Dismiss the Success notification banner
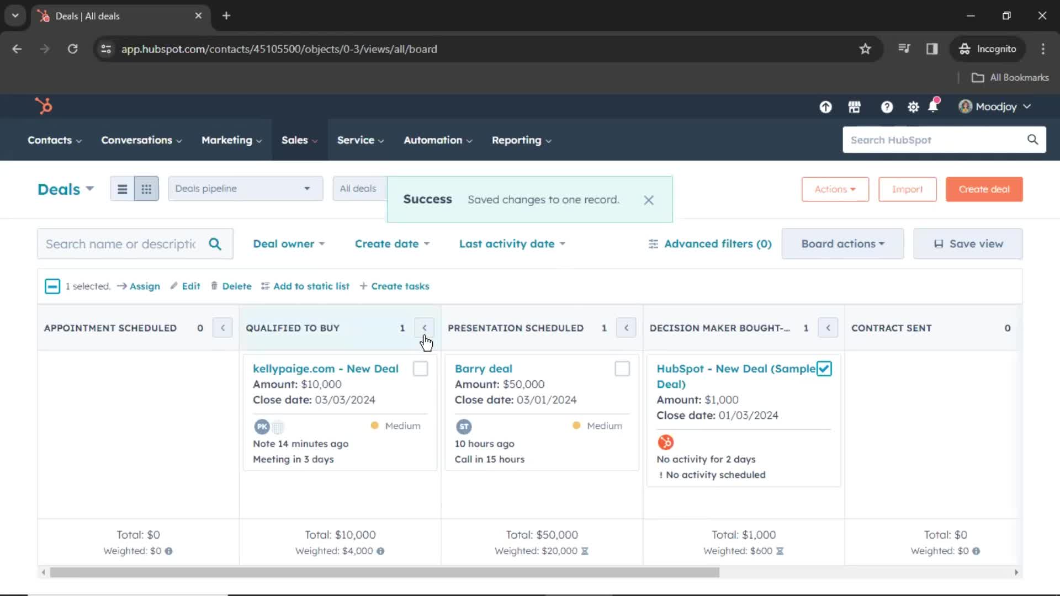This screenshot has height=596, width=1060. pyautogui.click(x=649, y=199)
